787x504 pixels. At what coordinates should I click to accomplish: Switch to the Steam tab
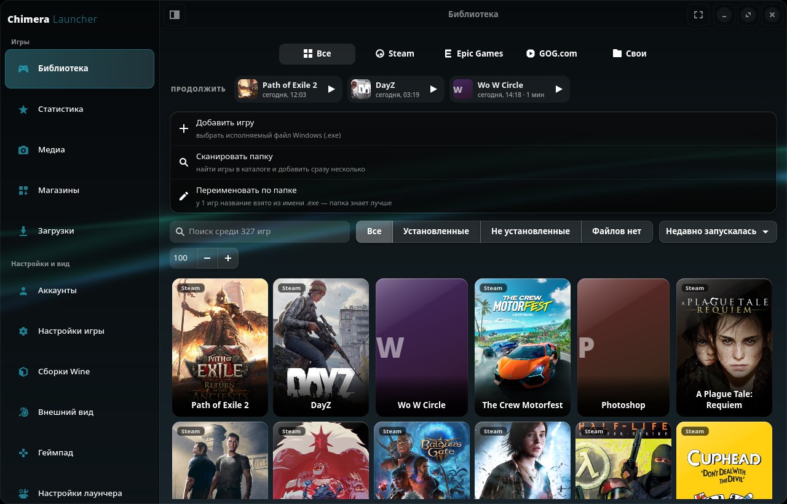coord(395,54)
